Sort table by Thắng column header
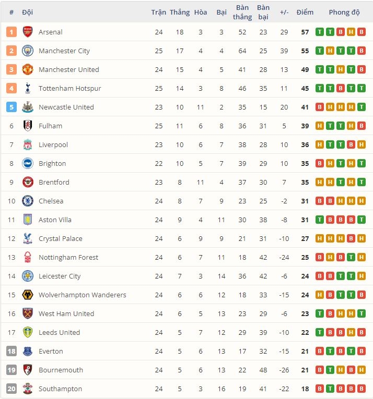This screenshot has height=399, width=373. click(x=180, y=12)
